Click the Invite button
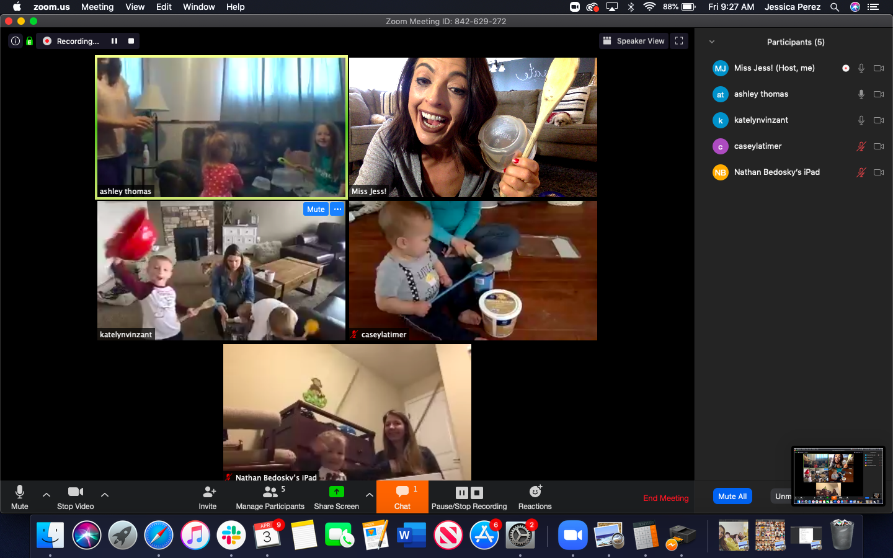The image size is (893, 558). (208, 497)
